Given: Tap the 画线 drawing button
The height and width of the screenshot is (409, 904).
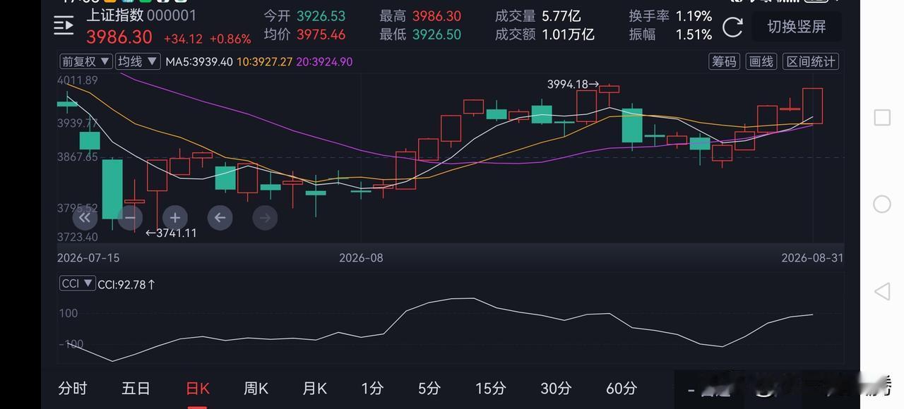Looking at the screenshot, I should pos(761,61).
